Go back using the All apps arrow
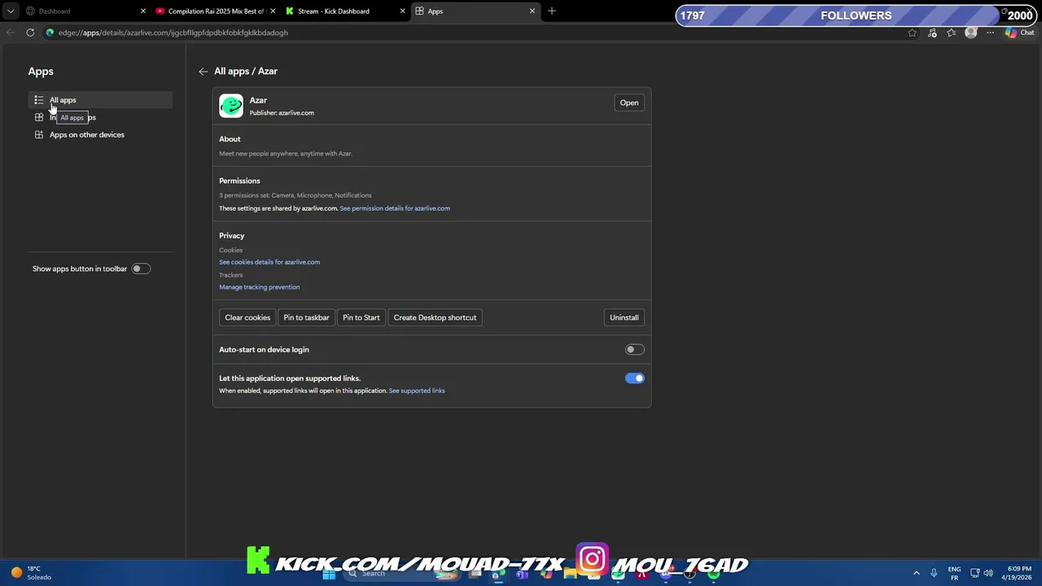1042x586 pixels. tap(204, 72)
